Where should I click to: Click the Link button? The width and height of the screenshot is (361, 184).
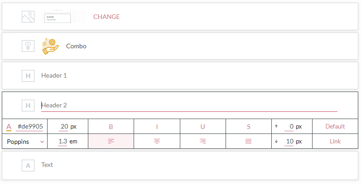pos(335,142)
